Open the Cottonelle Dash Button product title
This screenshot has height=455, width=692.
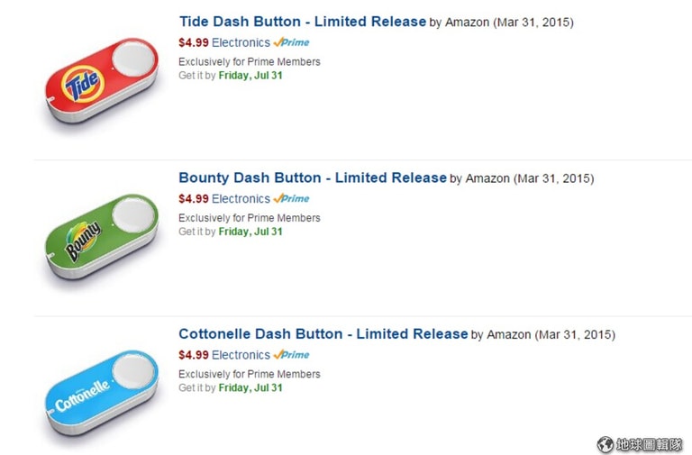pos(323,334)
